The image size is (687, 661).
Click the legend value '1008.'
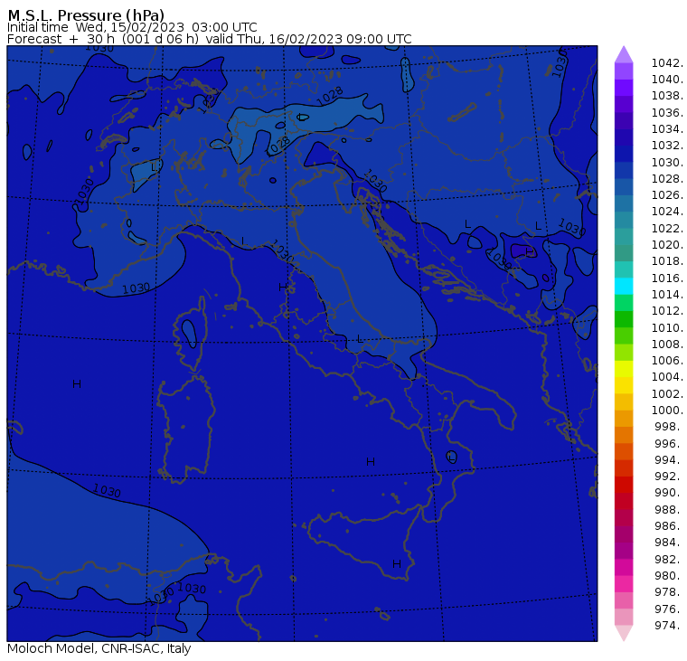pyautogui.click(x=667, y=345)
